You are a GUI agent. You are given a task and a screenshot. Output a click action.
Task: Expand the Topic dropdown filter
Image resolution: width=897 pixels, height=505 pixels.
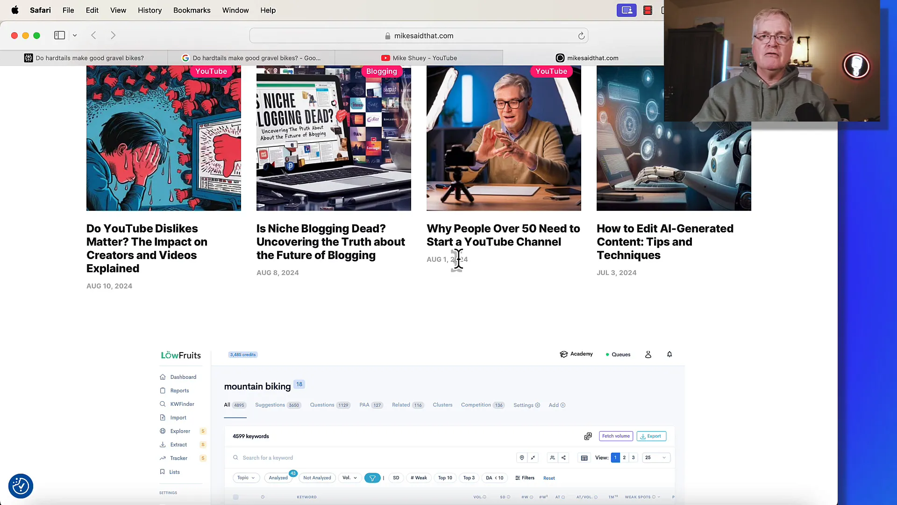click(x=245, y=478)
